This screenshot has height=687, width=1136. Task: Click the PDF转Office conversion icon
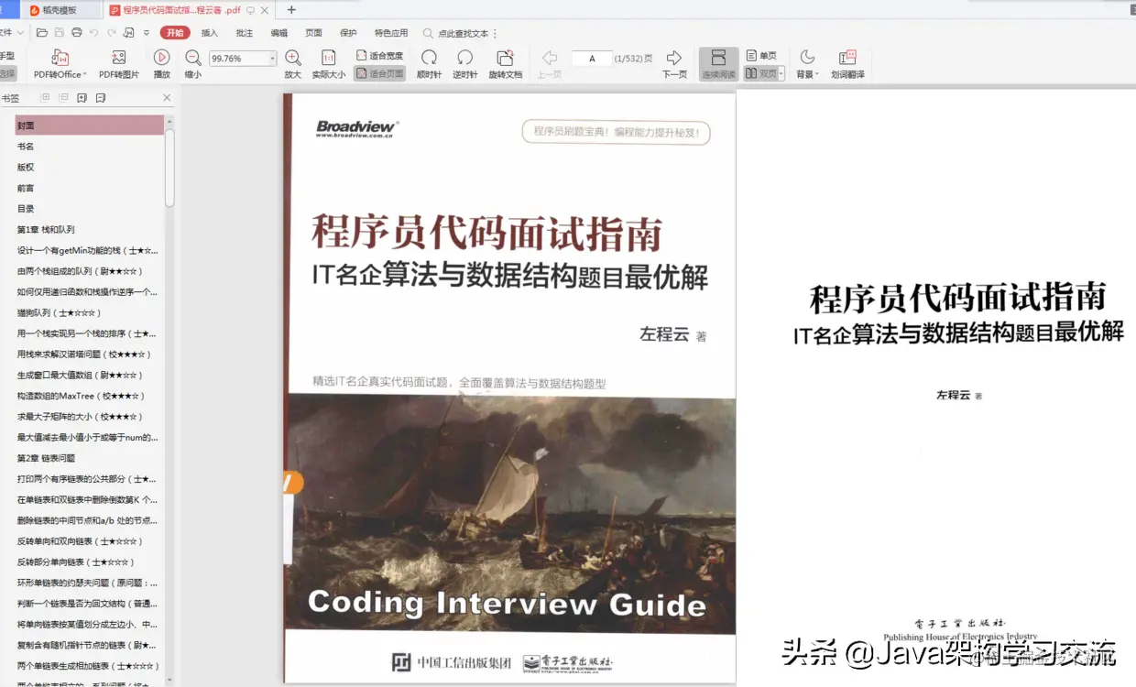(60, 58)
